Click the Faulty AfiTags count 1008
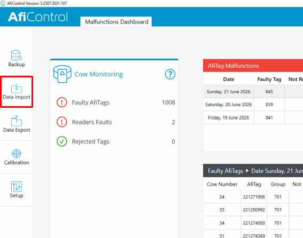The height and width of the screenshot is (238, 303). 168,102
